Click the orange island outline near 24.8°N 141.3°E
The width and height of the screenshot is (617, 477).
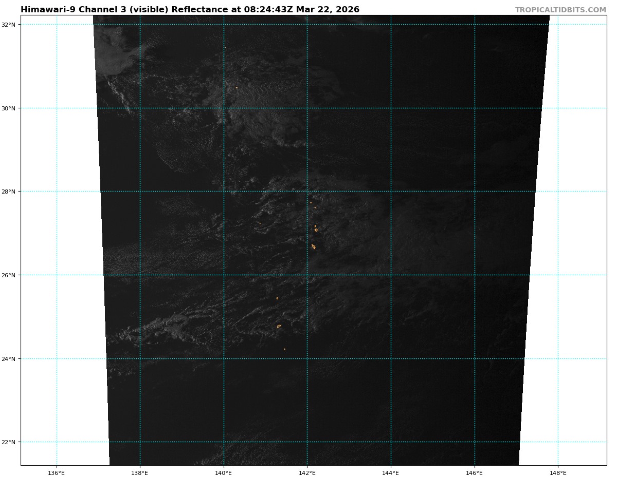pyautogui.click(x=279, y=326)
